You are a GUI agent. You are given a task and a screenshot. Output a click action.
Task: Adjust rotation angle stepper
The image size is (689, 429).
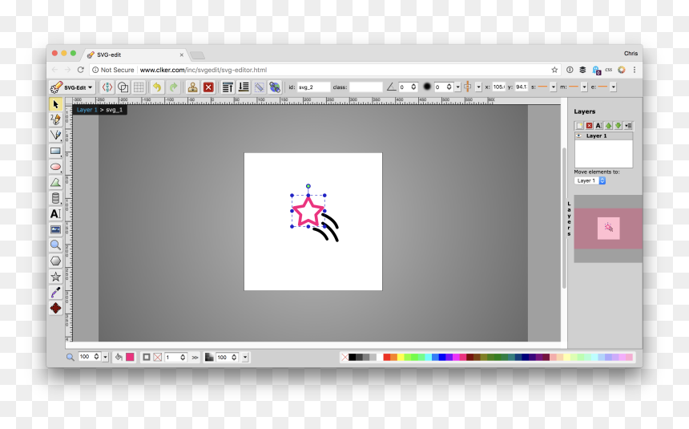point(413,87)
